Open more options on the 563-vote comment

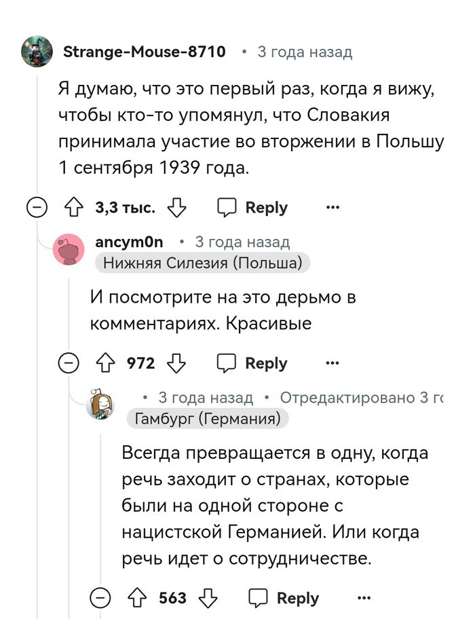pyautogui.click(x=364, y=598)
